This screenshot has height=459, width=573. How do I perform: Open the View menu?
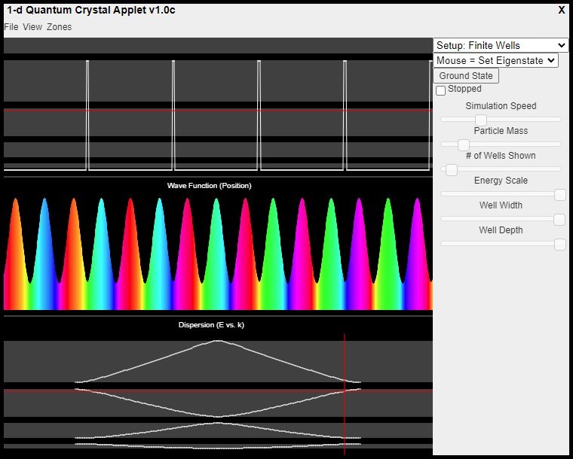pos(32,27)
